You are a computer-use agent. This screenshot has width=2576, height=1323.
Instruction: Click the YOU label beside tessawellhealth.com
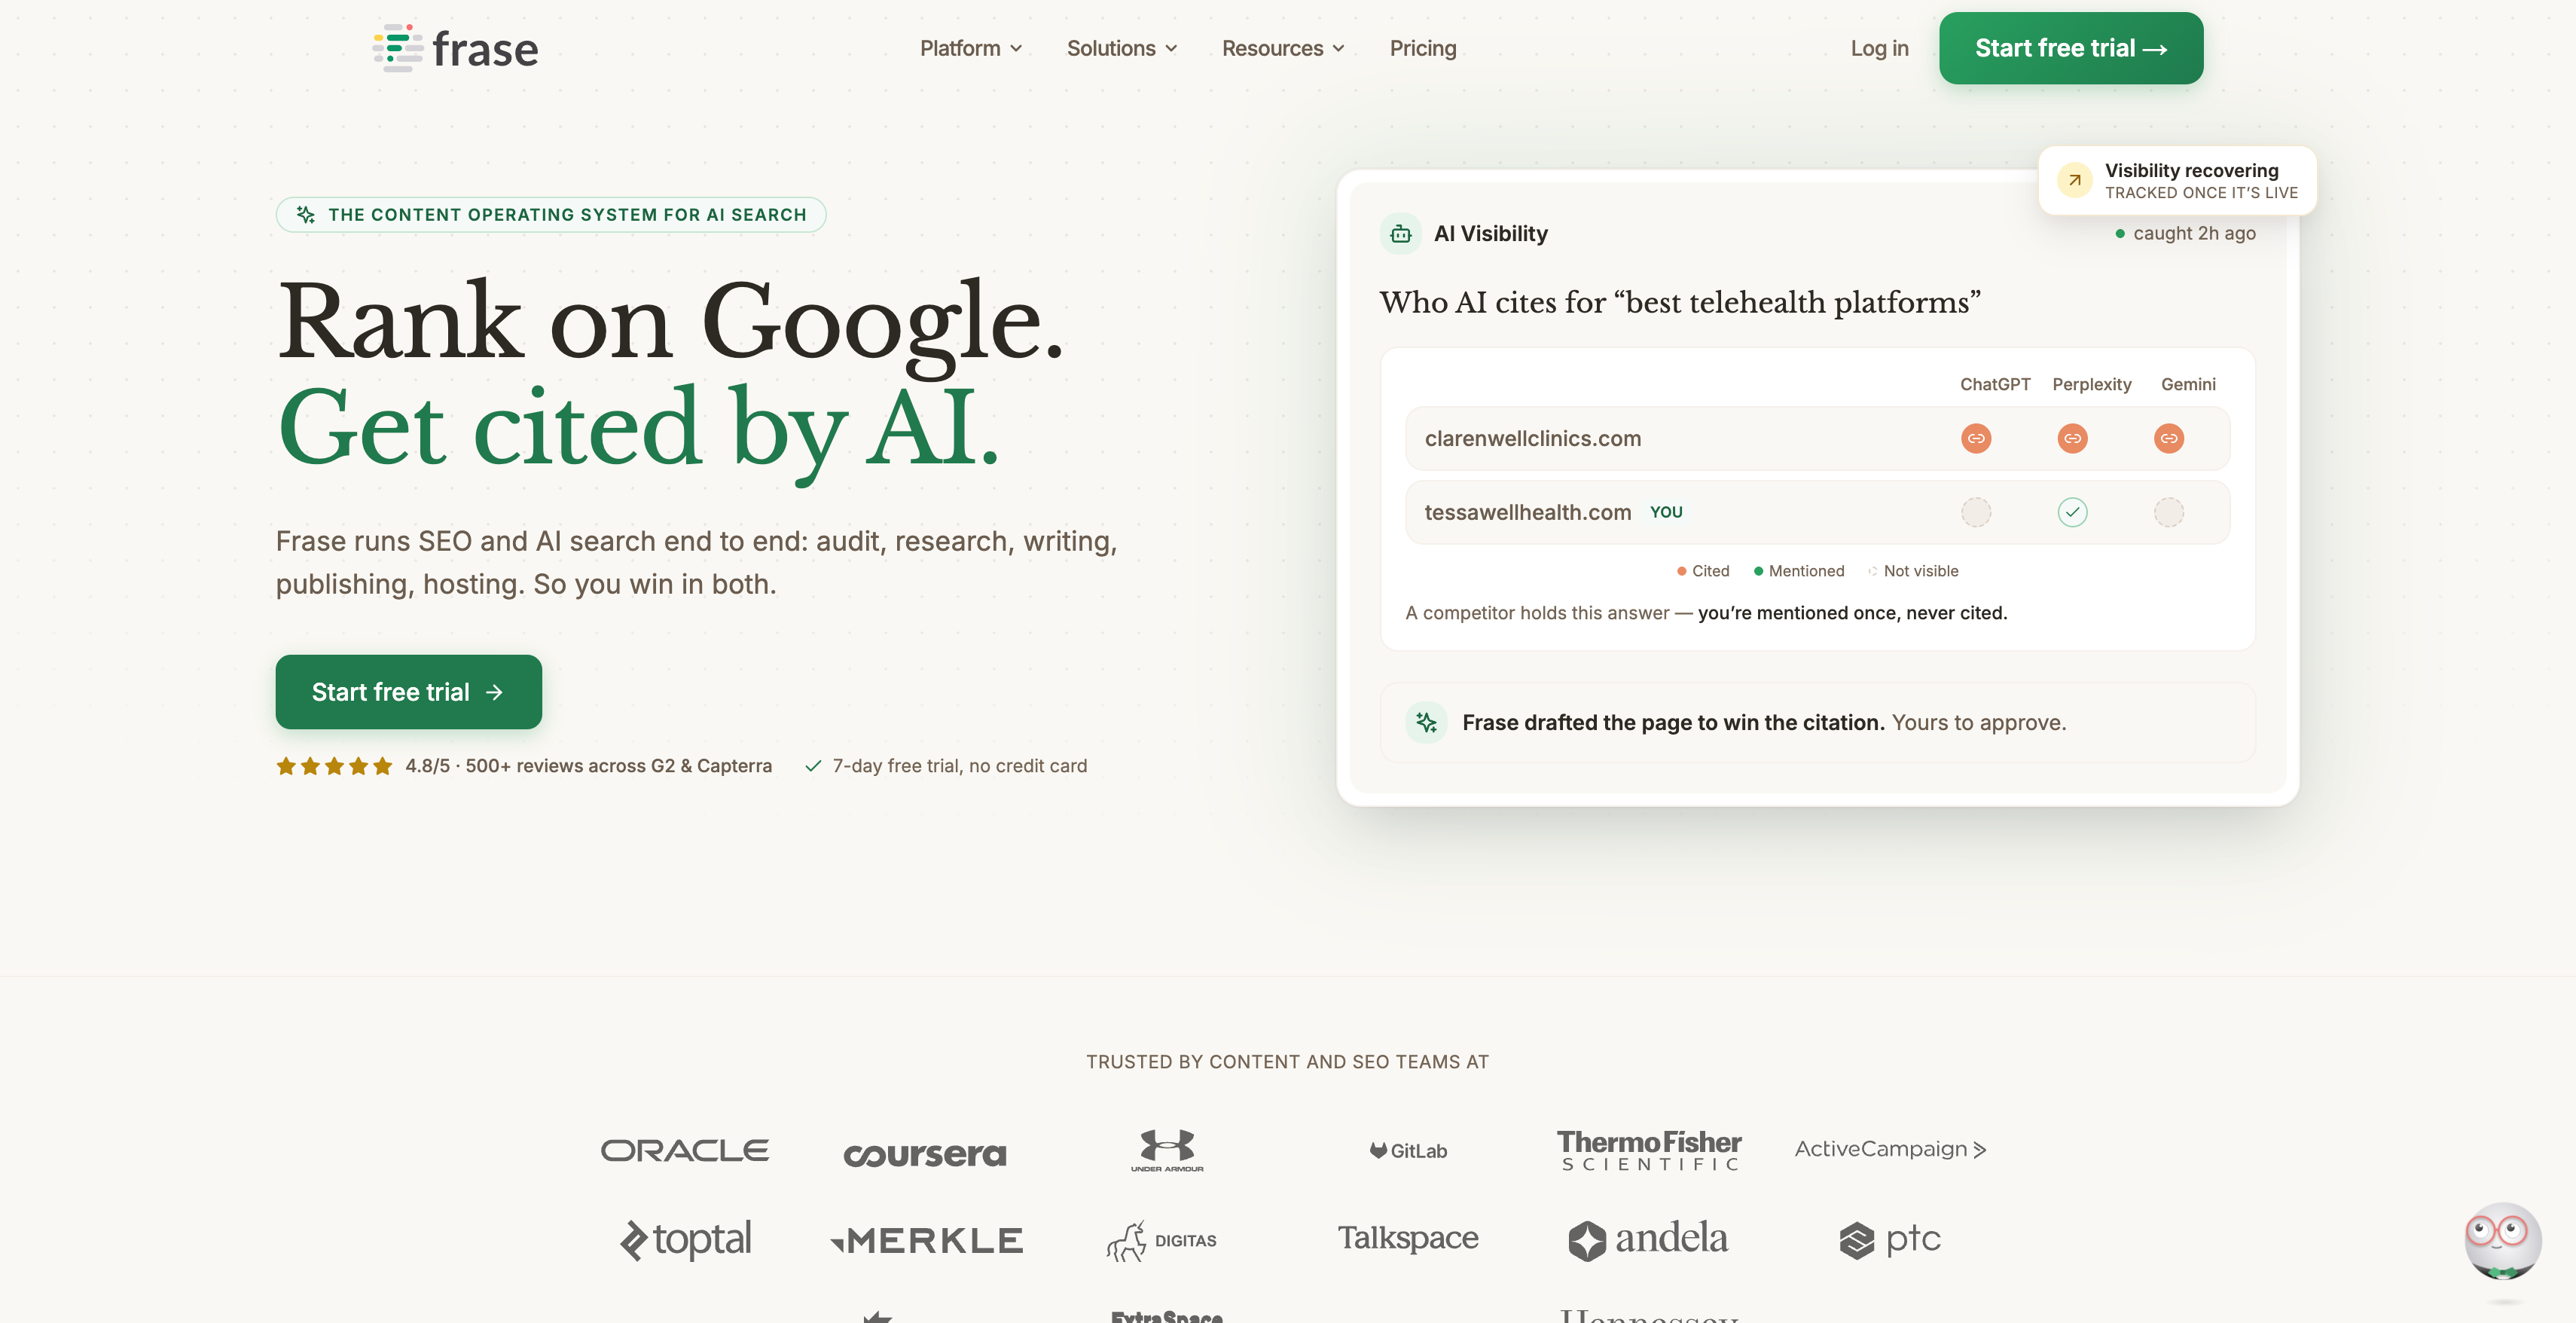click(x=1666, y=512)
